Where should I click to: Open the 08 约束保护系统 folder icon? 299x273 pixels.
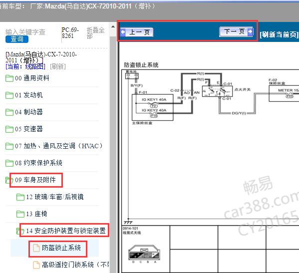9,163
